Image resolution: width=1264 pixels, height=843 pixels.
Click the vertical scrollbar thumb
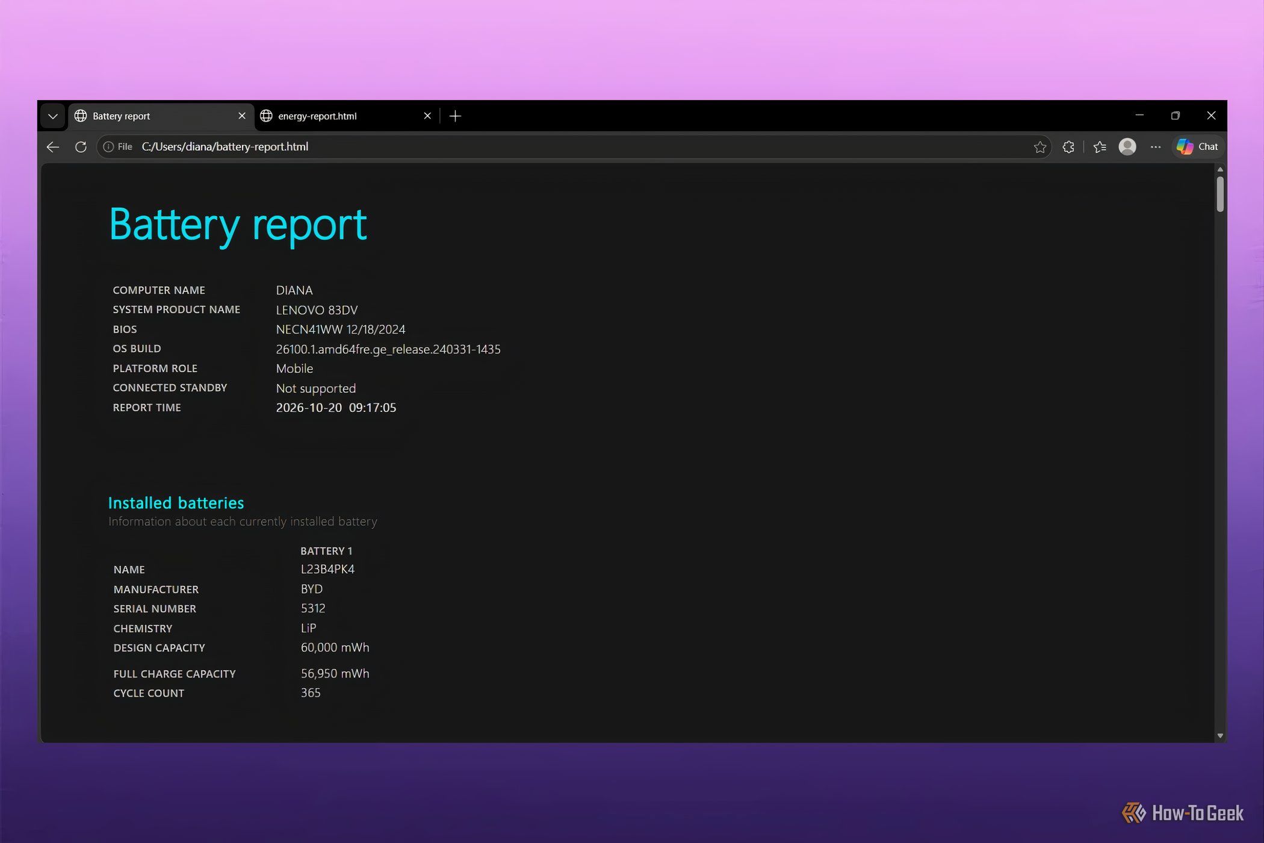[x=1220, y=194]
